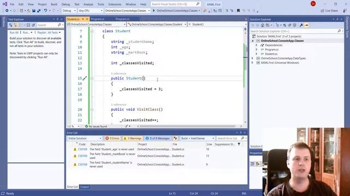Image resolution: width=350 pixels, height=196 pixels.
Task: Toggle auto-hide pin on Test Explorer panel
Action: (x=57, y=20)
